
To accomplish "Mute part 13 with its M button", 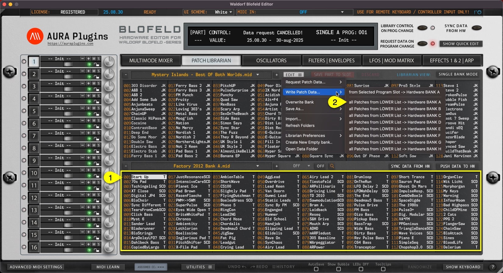I will pyautogui.click(x=94, y=207).
